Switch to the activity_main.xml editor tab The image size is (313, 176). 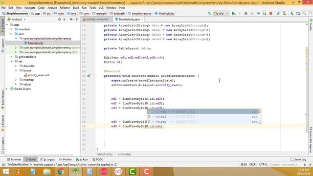click(x=97, y=20)
